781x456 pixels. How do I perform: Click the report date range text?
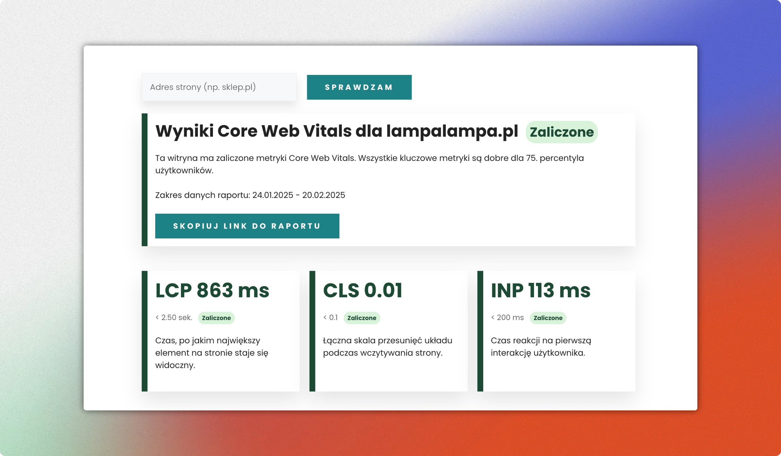pyautogui.click(x=250, y=195)
